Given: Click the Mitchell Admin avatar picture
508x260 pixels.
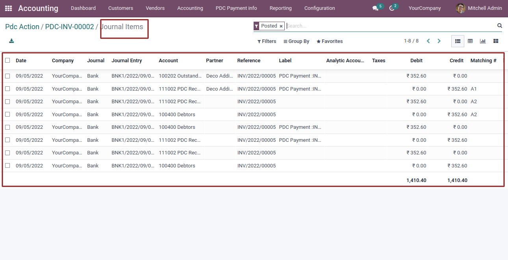Looking at the screenshot, I should [x=460, y=8].
